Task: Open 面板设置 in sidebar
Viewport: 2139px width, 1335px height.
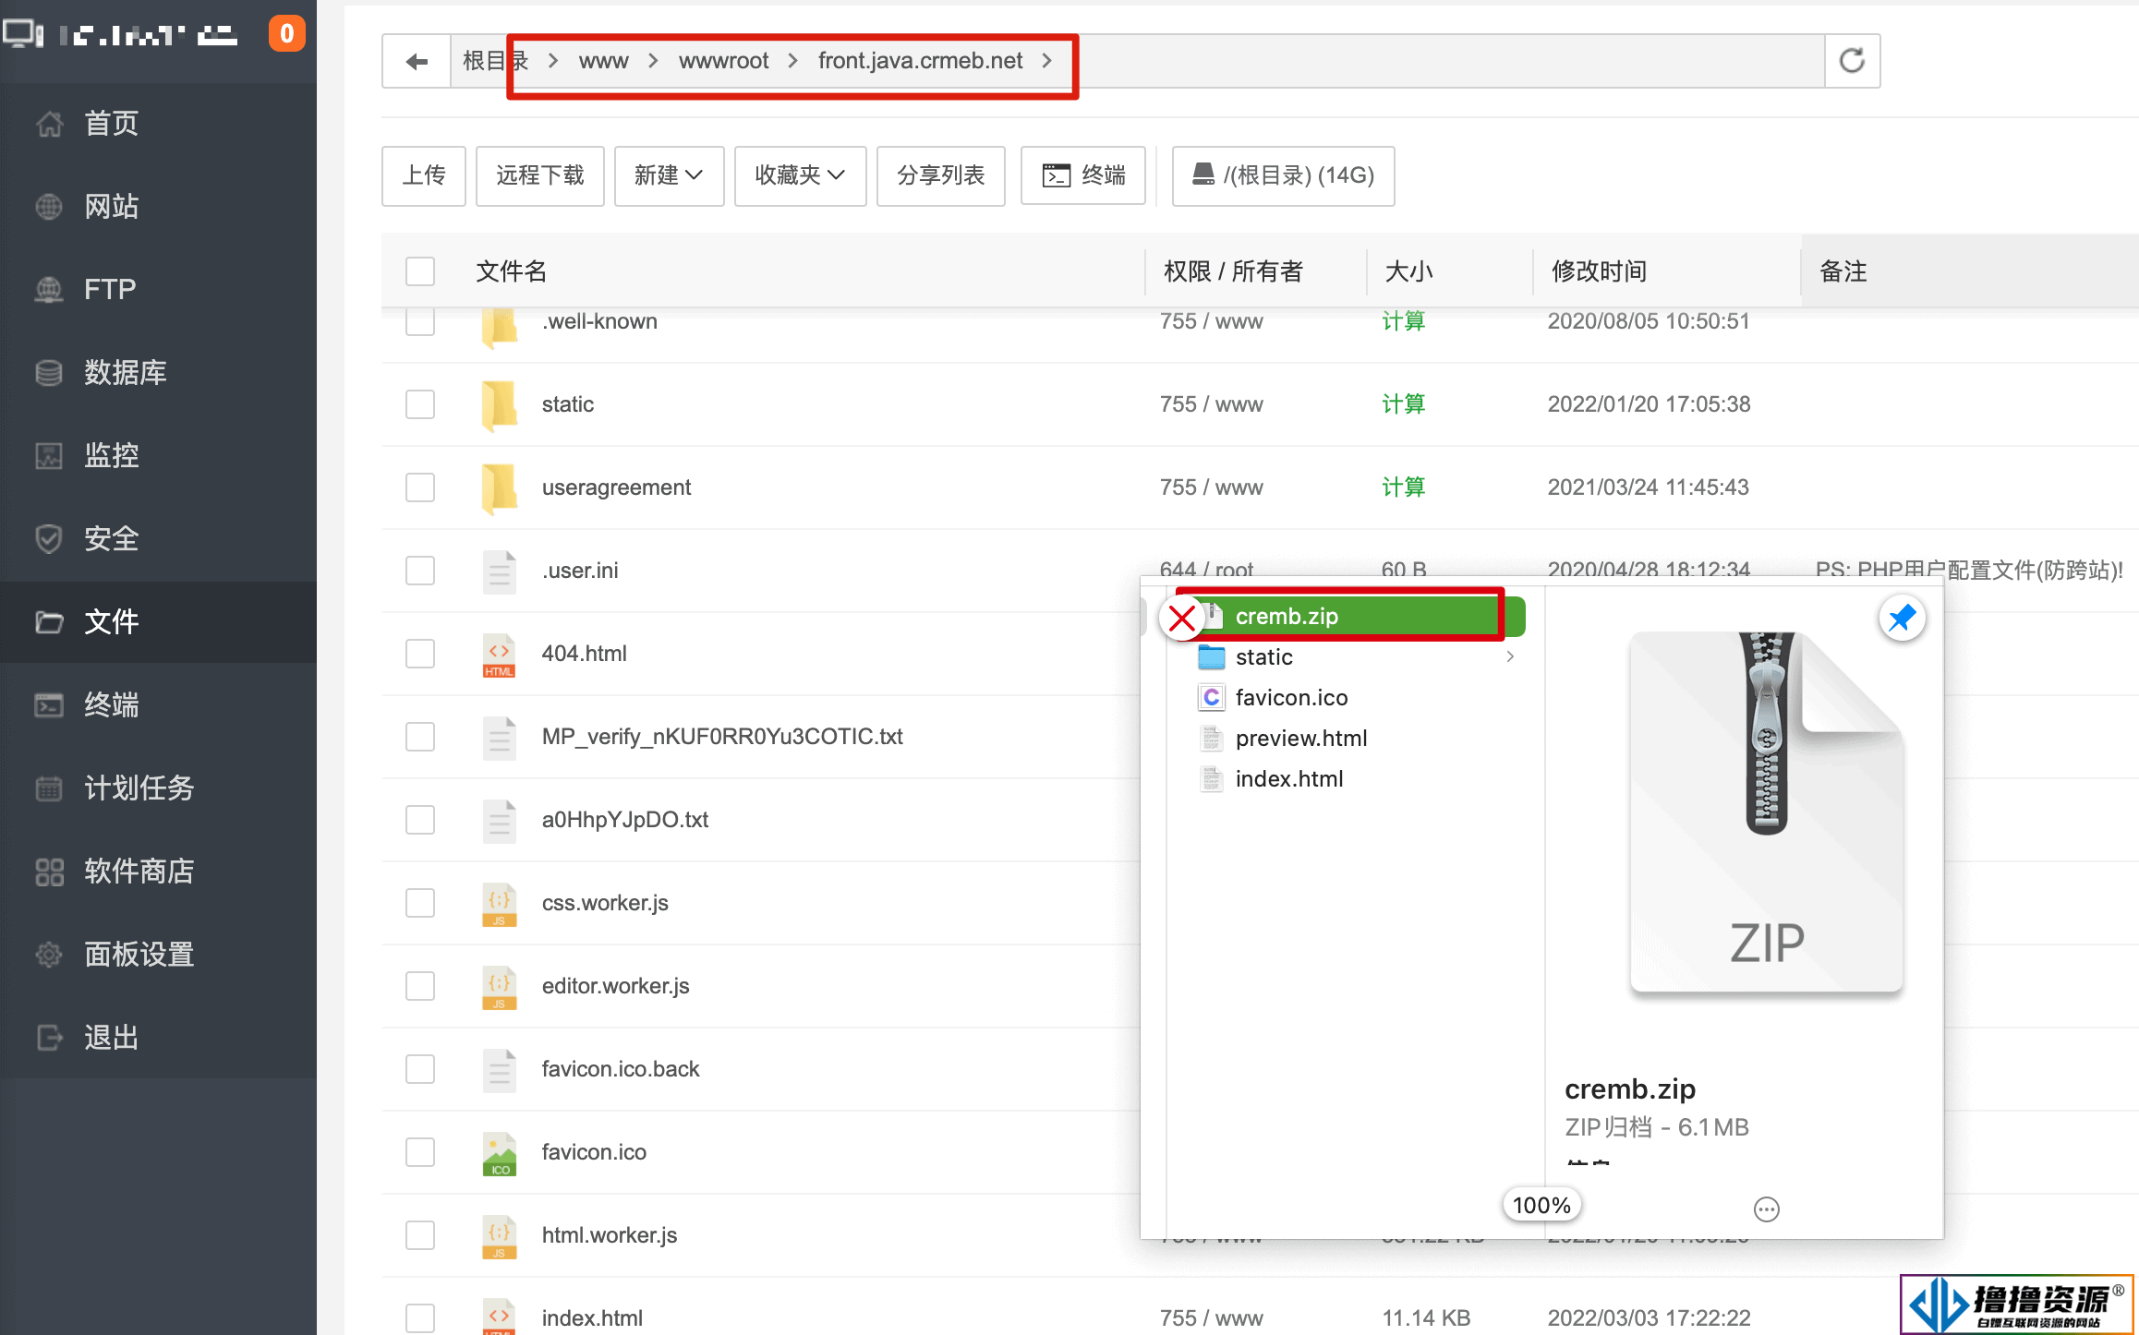Action: click(158, 955)
